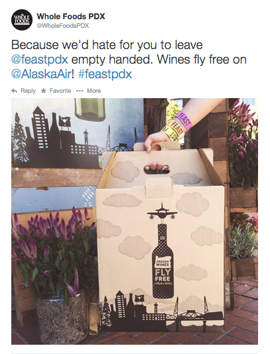Click the More ellipsis dots icon
Viewport: 270px width, 354px height.
[80, 91]
